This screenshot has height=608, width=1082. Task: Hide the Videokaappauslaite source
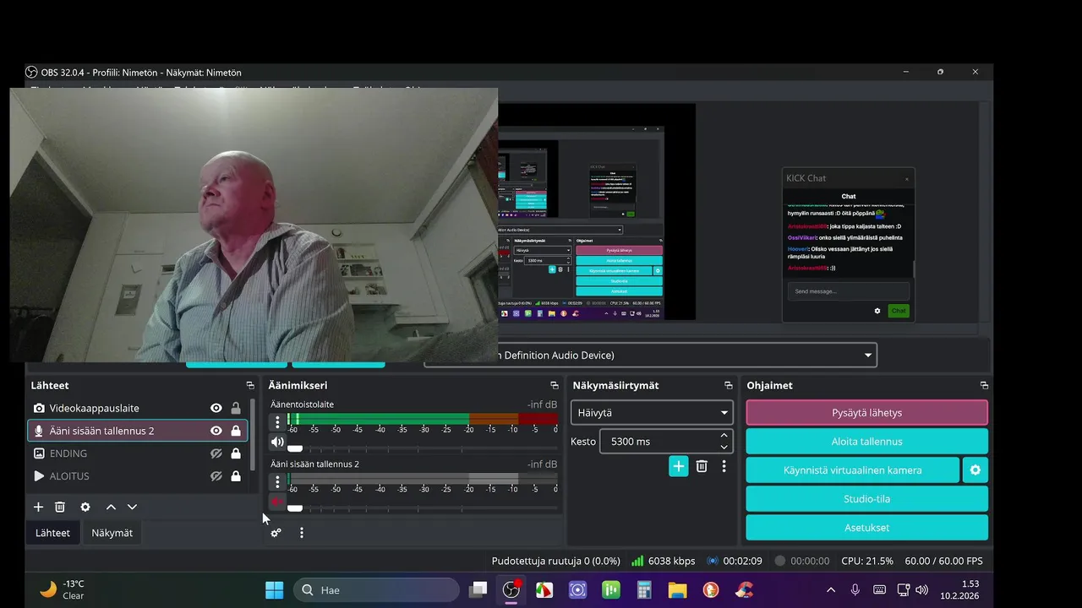[x=216, y=408]
